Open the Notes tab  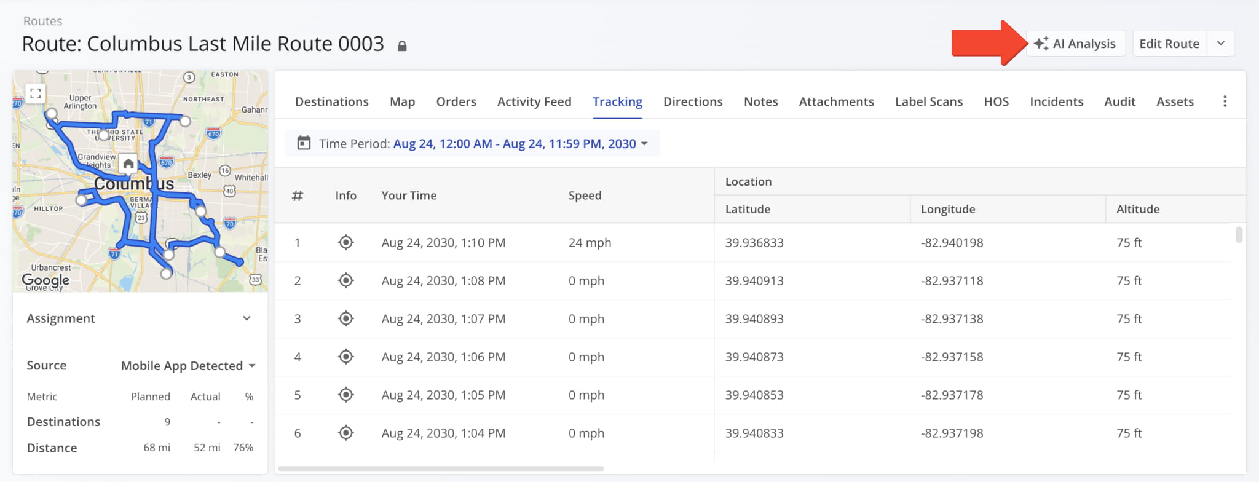point(761,101)
